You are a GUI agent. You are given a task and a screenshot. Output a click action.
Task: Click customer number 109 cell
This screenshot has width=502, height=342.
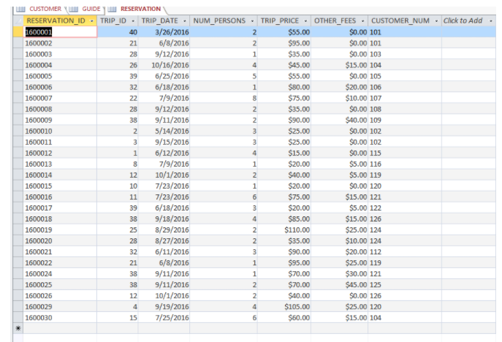pyautogui.click(x=404, y=120)
